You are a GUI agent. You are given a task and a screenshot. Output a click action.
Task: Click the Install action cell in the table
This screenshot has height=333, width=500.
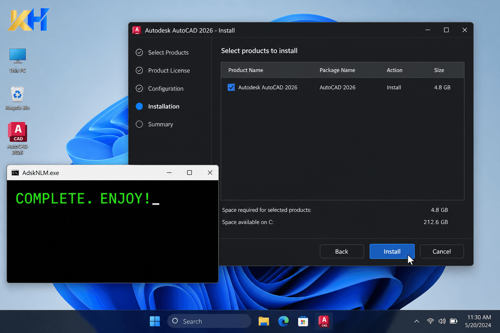tap(394, 87)
